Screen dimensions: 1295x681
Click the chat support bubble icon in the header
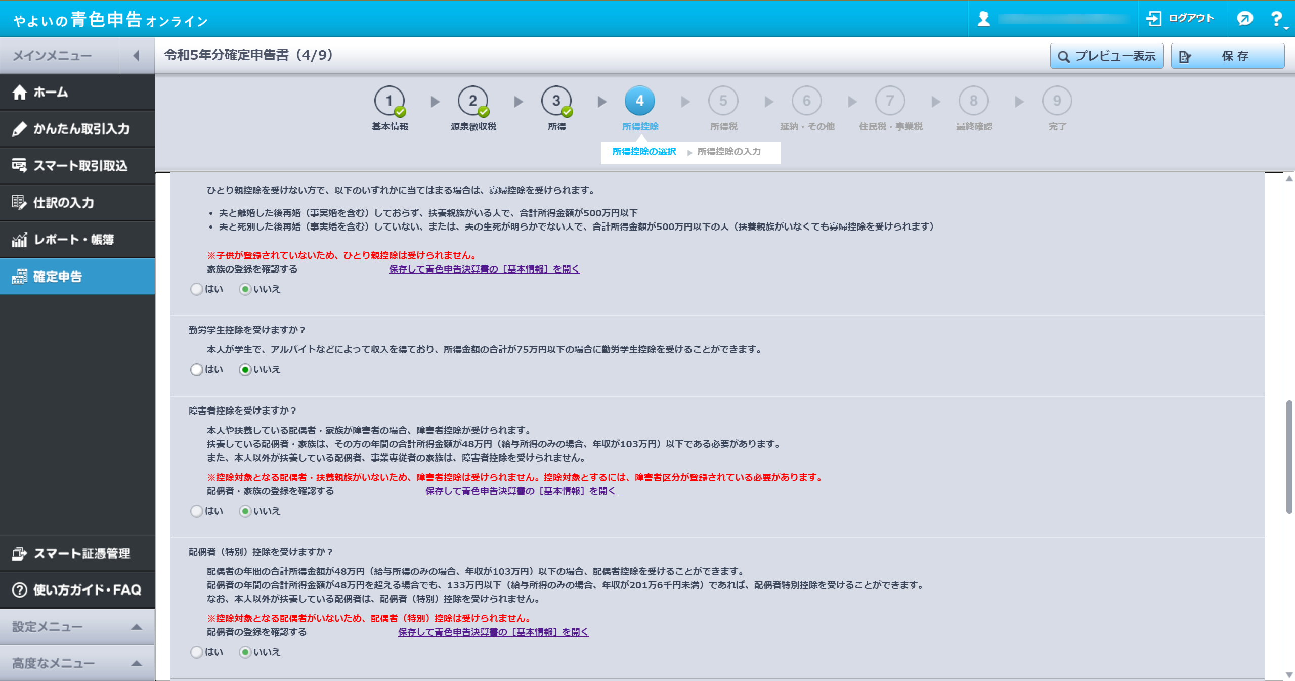point(1244,19)
